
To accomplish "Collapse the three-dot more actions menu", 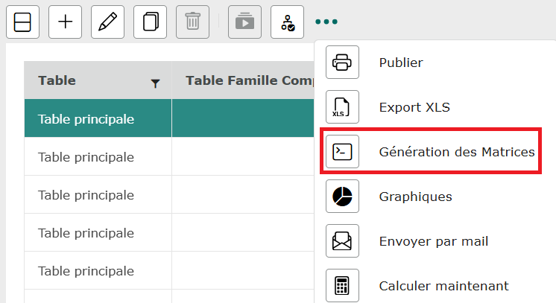I will click(326, 22).
